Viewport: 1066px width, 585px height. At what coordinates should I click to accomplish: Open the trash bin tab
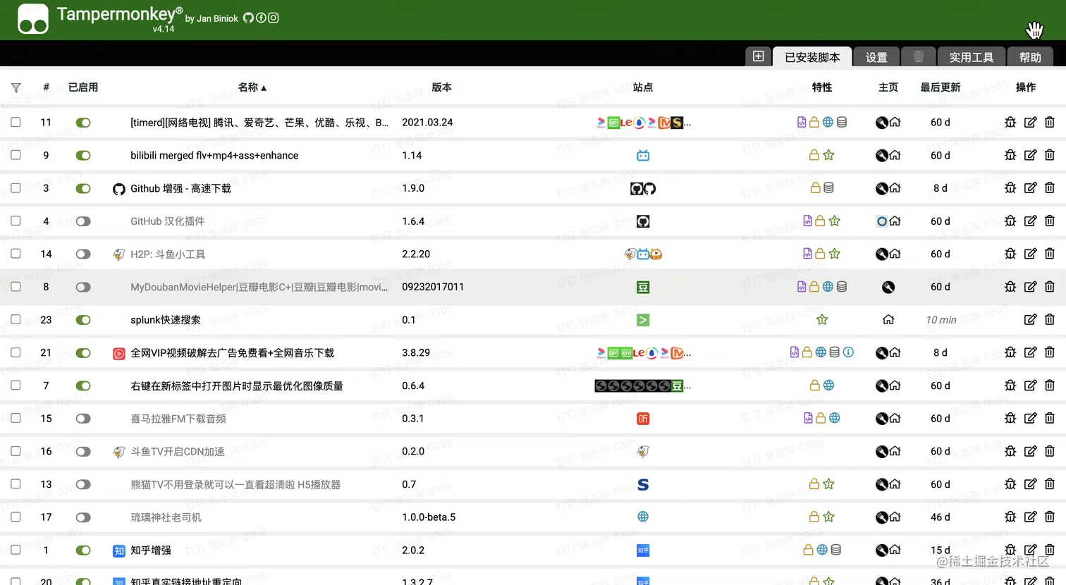tap(918, 56)
